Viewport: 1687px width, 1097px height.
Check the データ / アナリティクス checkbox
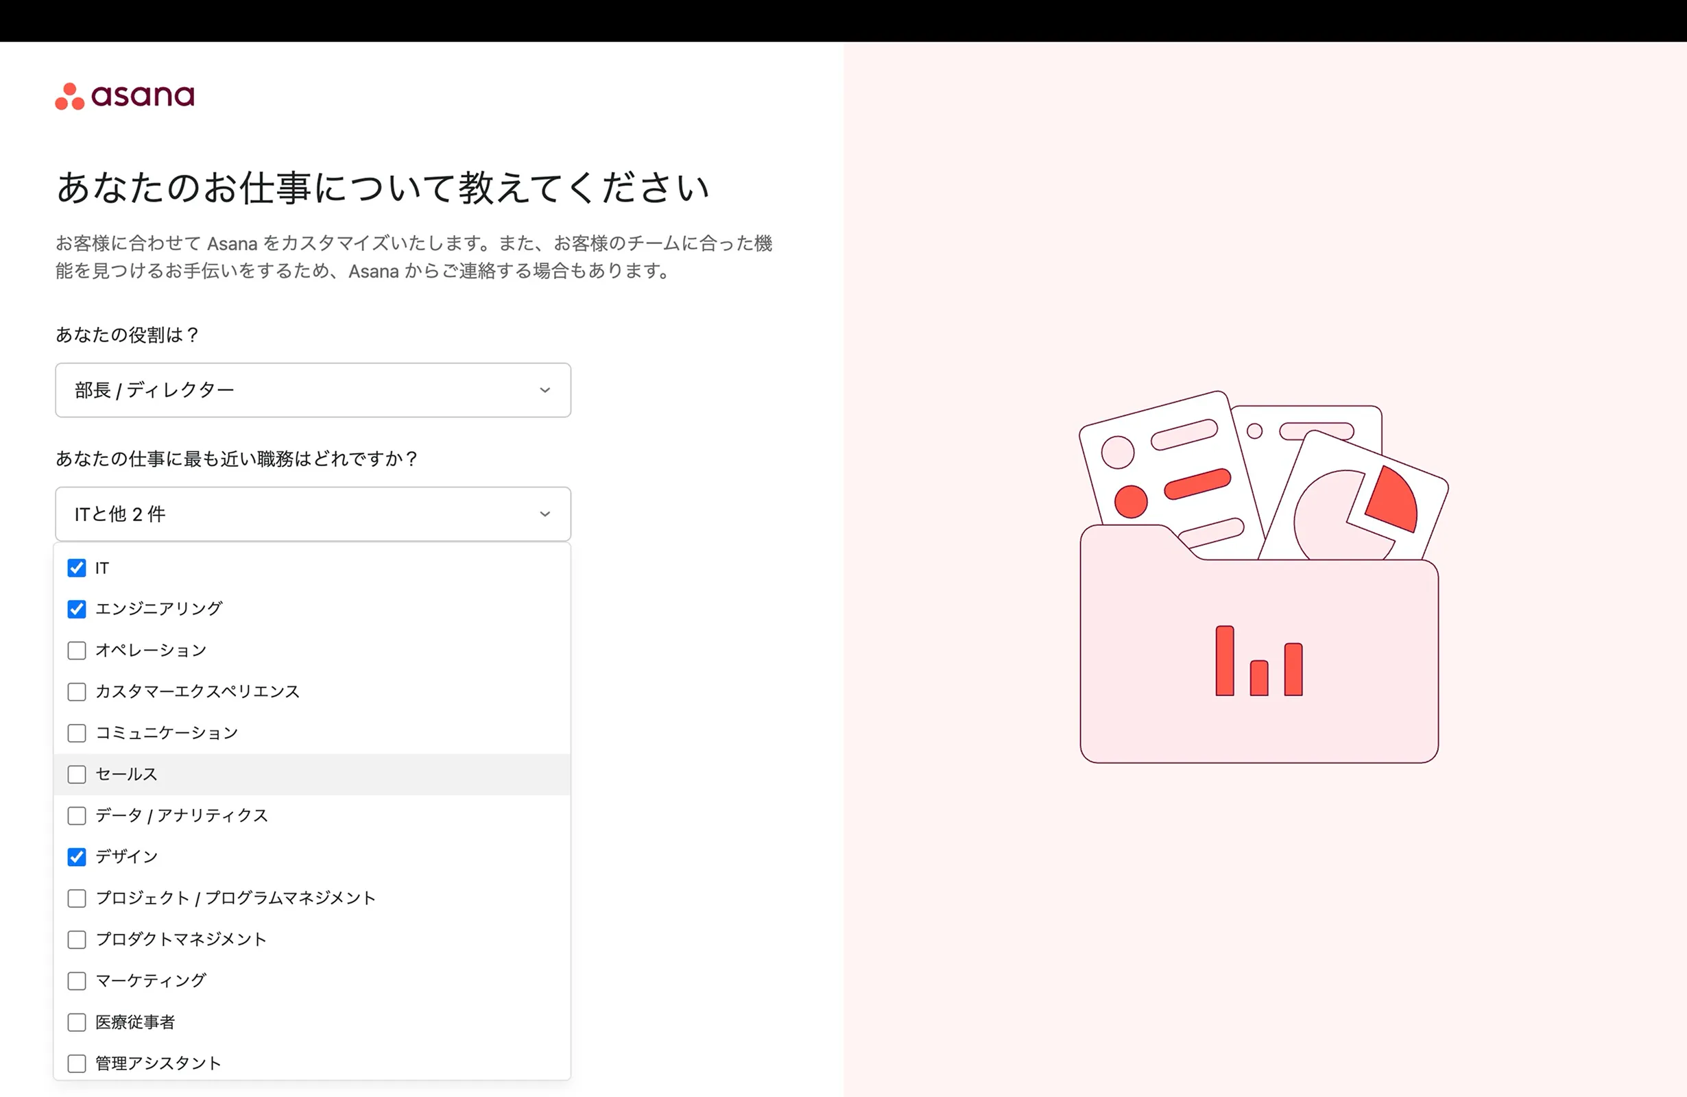pos(77,816)
